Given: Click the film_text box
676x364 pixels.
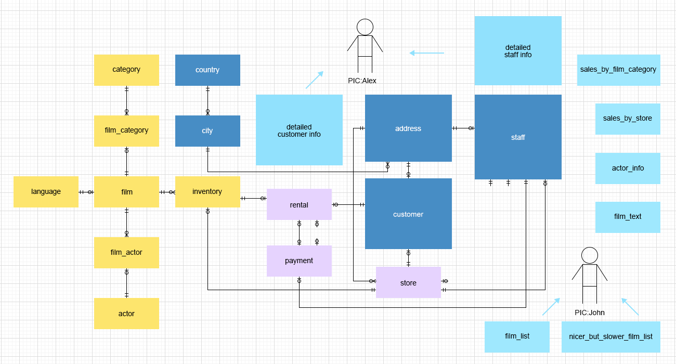Looking at the screenshot, I should (x=628, y=217).
